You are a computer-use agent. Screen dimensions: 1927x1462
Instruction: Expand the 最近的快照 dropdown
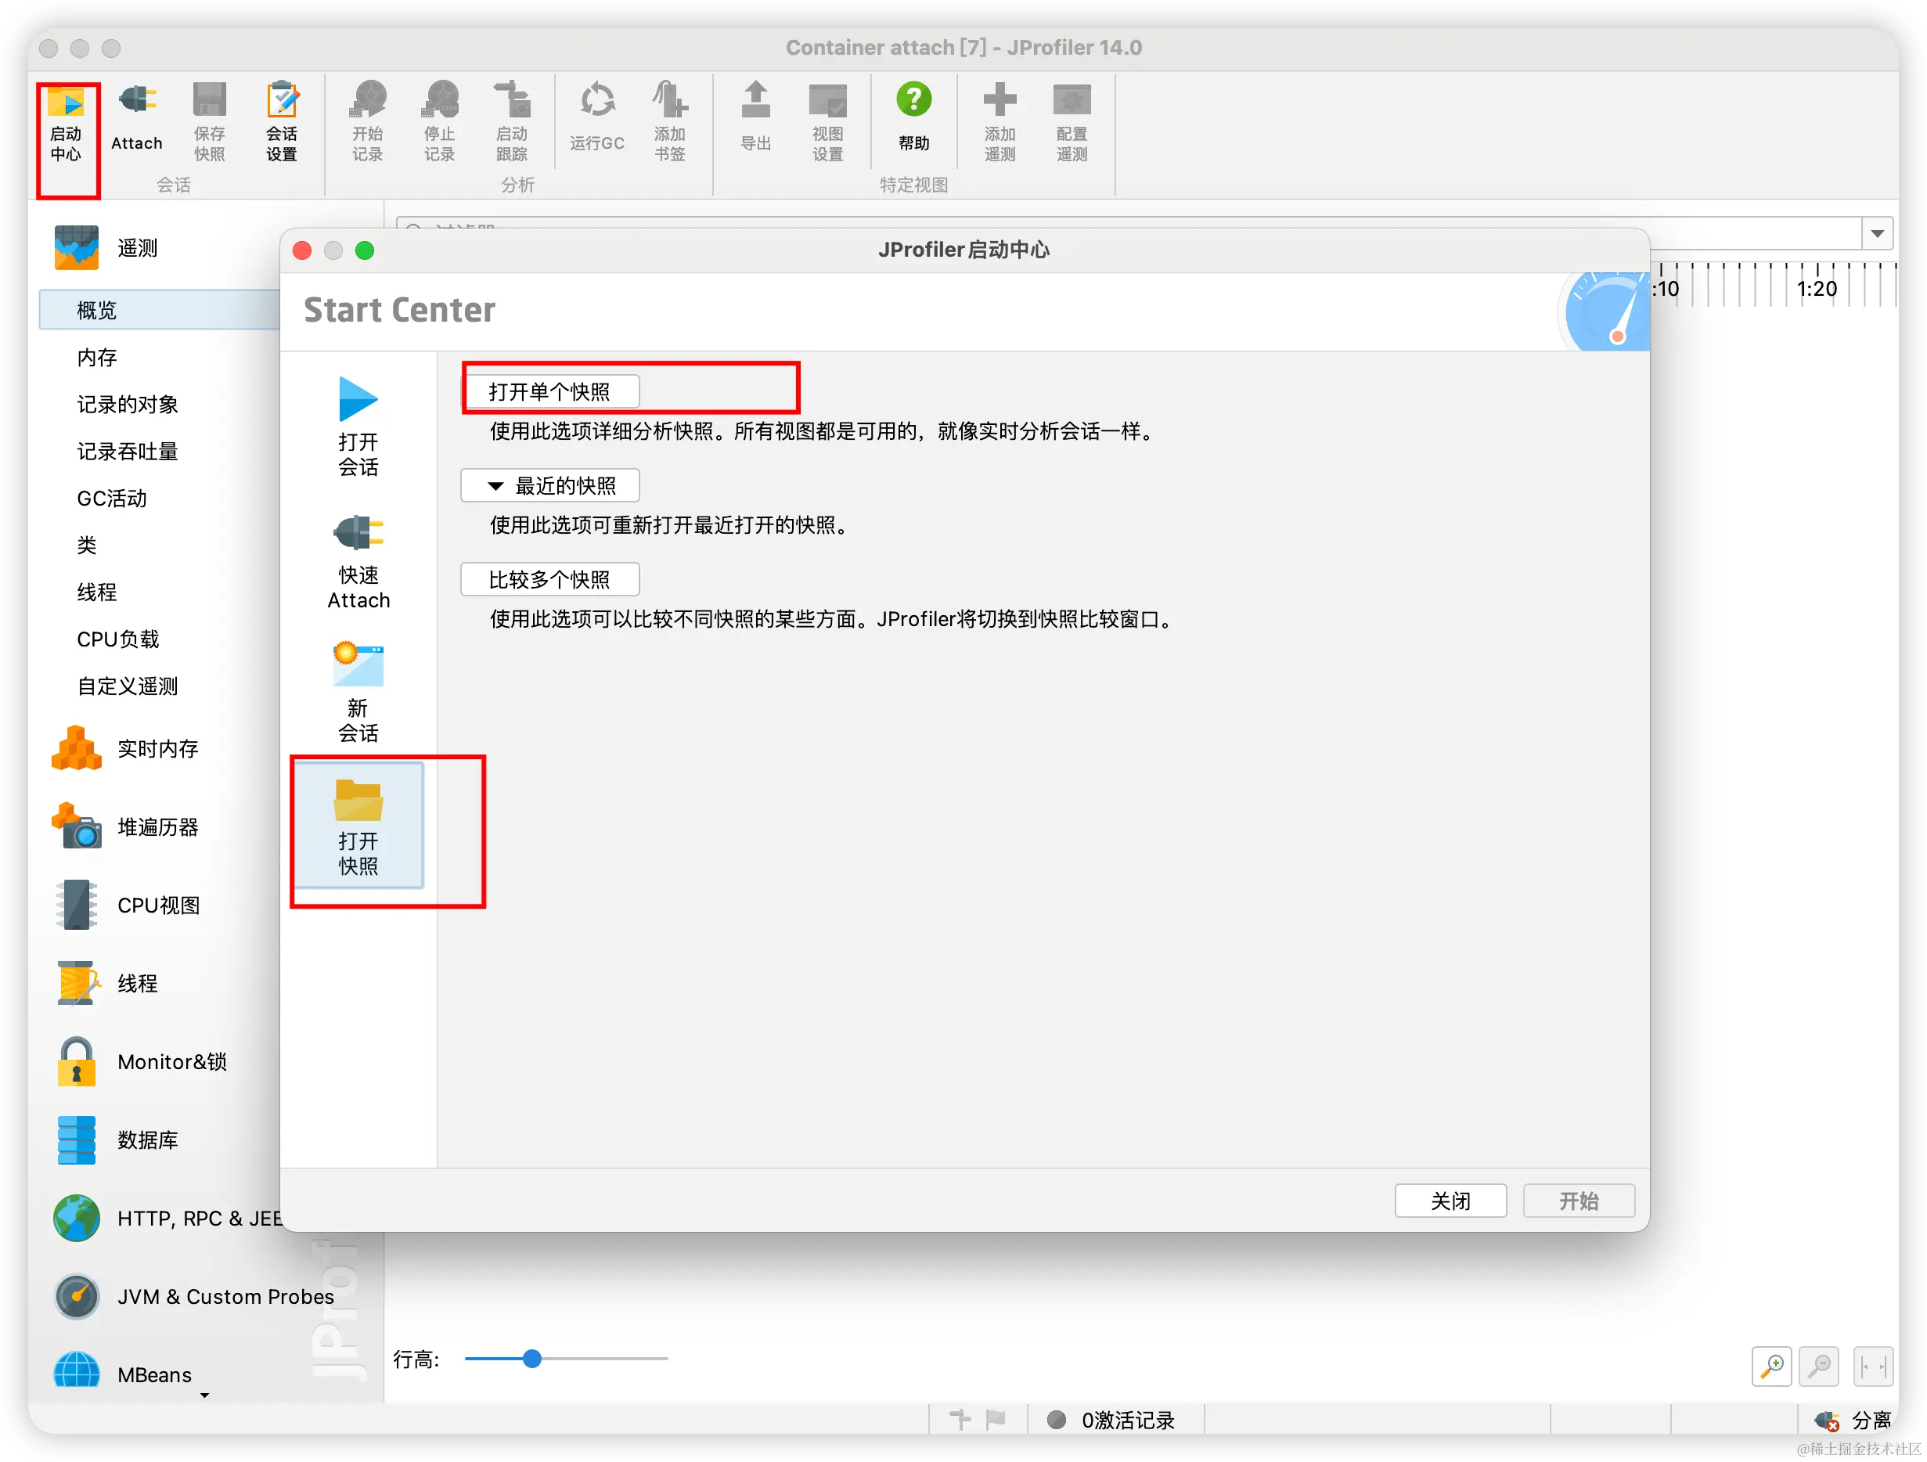tap(549, 485)
